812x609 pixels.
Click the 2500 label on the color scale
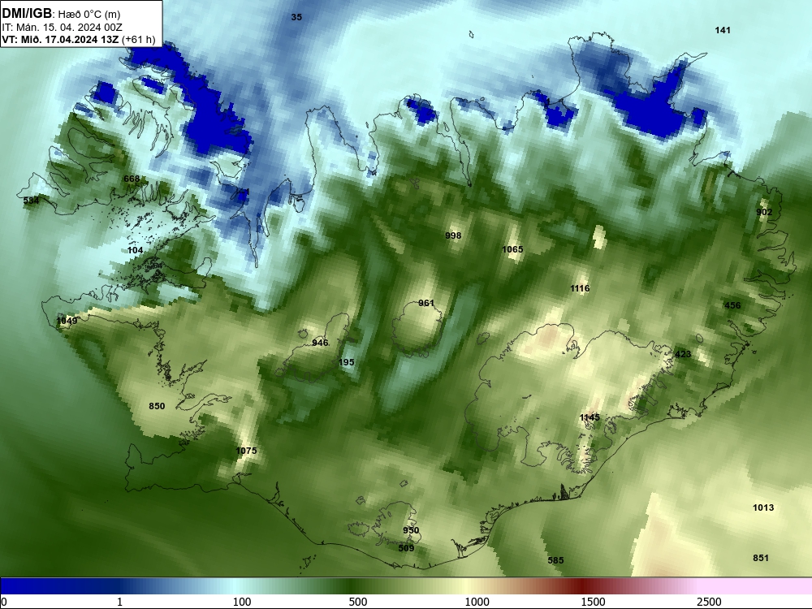[x=709, y=602]
